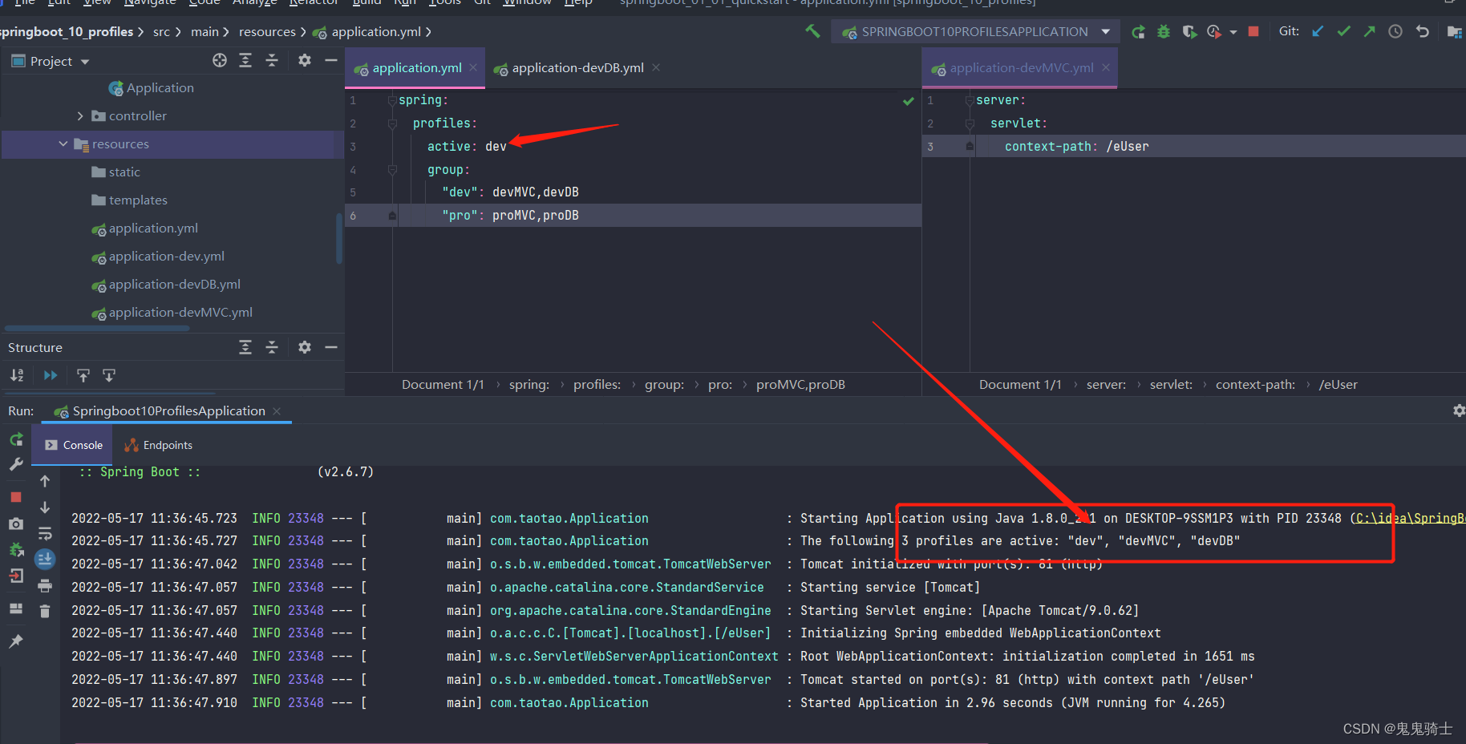Print console output
Image resolution: width=1466 pixels, height=744 pixels.
[45, 585]
